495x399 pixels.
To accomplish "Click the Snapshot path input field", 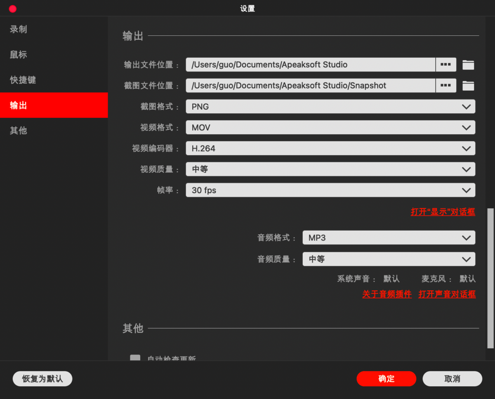I will pyautogui.click(x=311, y=86).
